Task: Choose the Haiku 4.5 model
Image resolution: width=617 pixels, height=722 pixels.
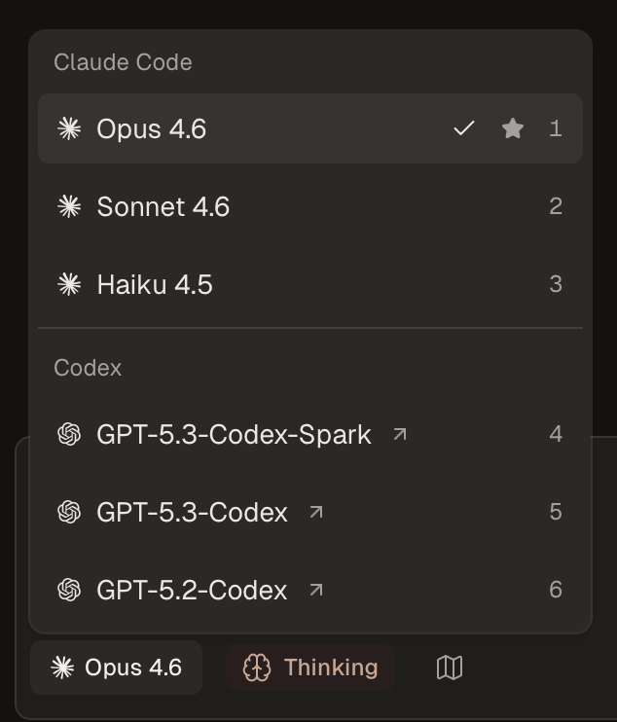Action: point(155,284)
